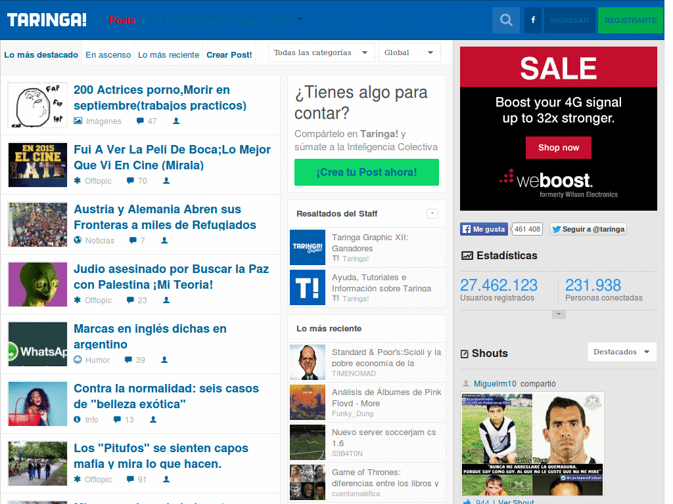This screenshot has width=673, height=504.
Task: Click the WhatsApp post thumbnail
Action: [x=37, y=344]
